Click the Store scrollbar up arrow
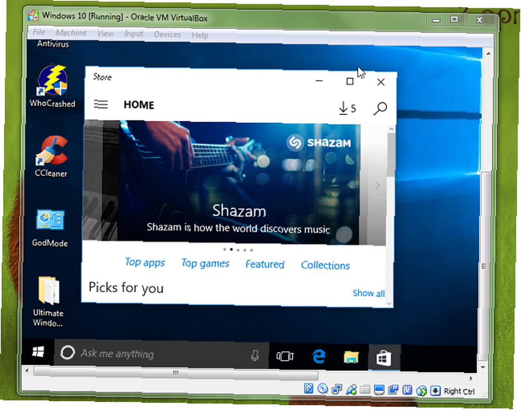The image size is (521, 410). tap(391, 129)
